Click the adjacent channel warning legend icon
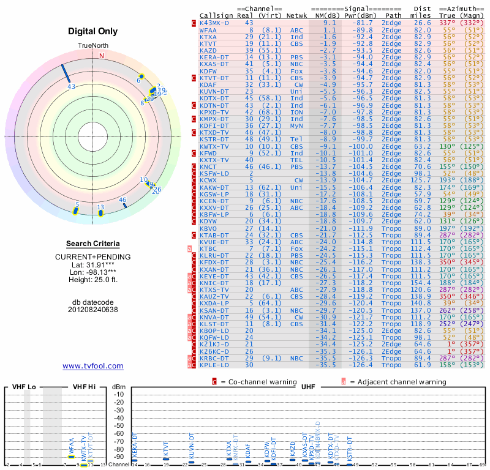490x470 pixels. (x=344, y=382)
